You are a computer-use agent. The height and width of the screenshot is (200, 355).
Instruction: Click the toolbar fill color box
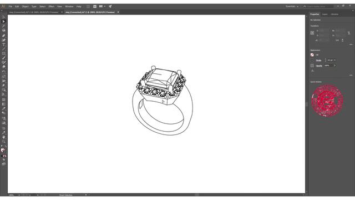coord(2,150)
